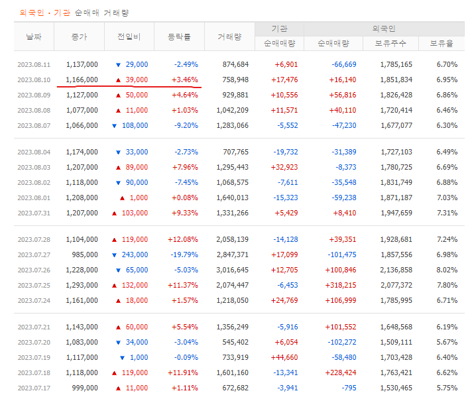
Task: Click the 등락률 column header
Action: (x=179, y=36)
